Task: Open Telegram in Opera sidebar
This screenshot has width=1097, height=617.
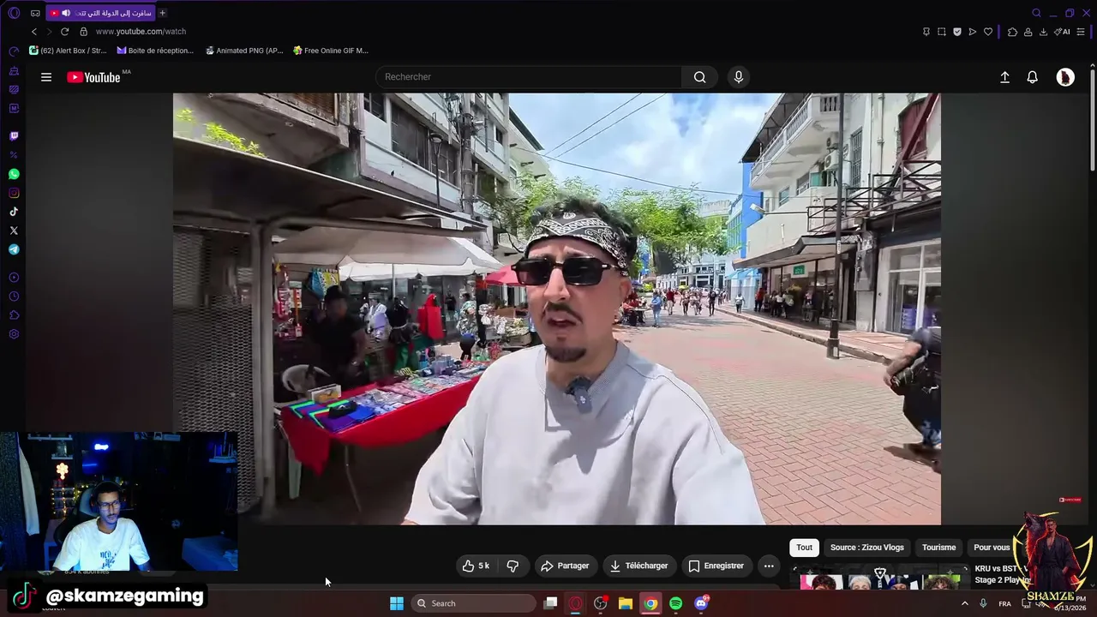Action: pyautogui.click(x=14, y=249)
